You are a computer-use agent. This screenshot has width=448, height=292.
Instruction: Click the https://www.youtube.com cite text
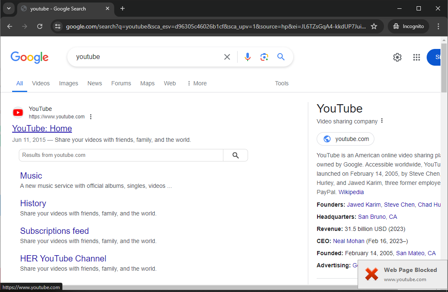click(x=56, y=117)
